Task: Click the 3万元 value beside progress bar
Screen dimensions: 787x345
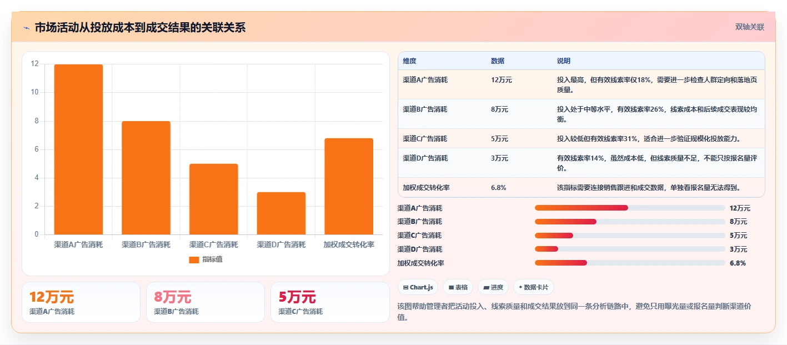Action: (739, 249)
